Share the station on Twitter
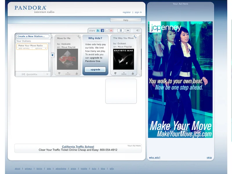Screen dimensions: 232x174 (97, 30)
